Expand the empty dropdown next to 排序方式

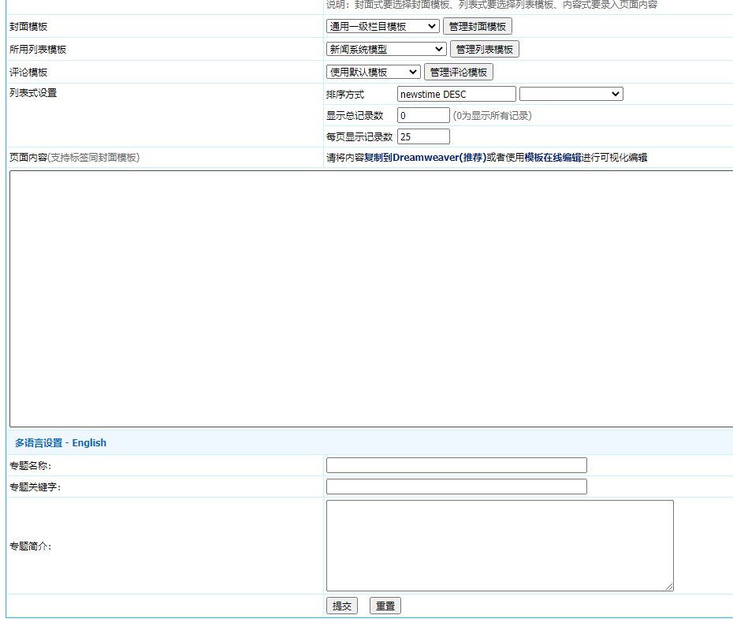tap(571, 93)
